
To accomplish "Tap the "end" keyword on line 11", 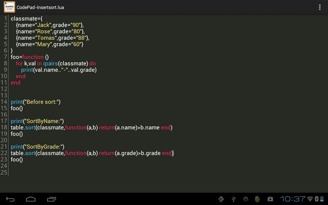I will click(15, 83).
